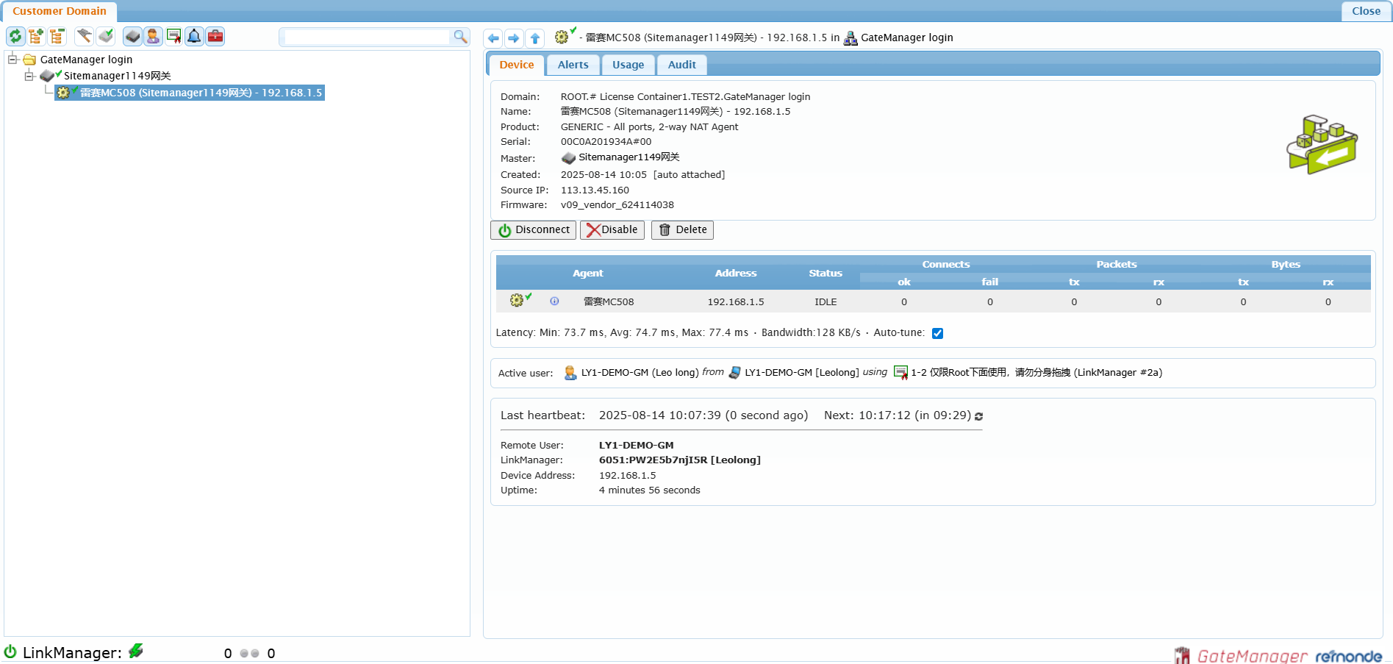
Task: Click the IDLE status cell
Action: tap(826, 301)
